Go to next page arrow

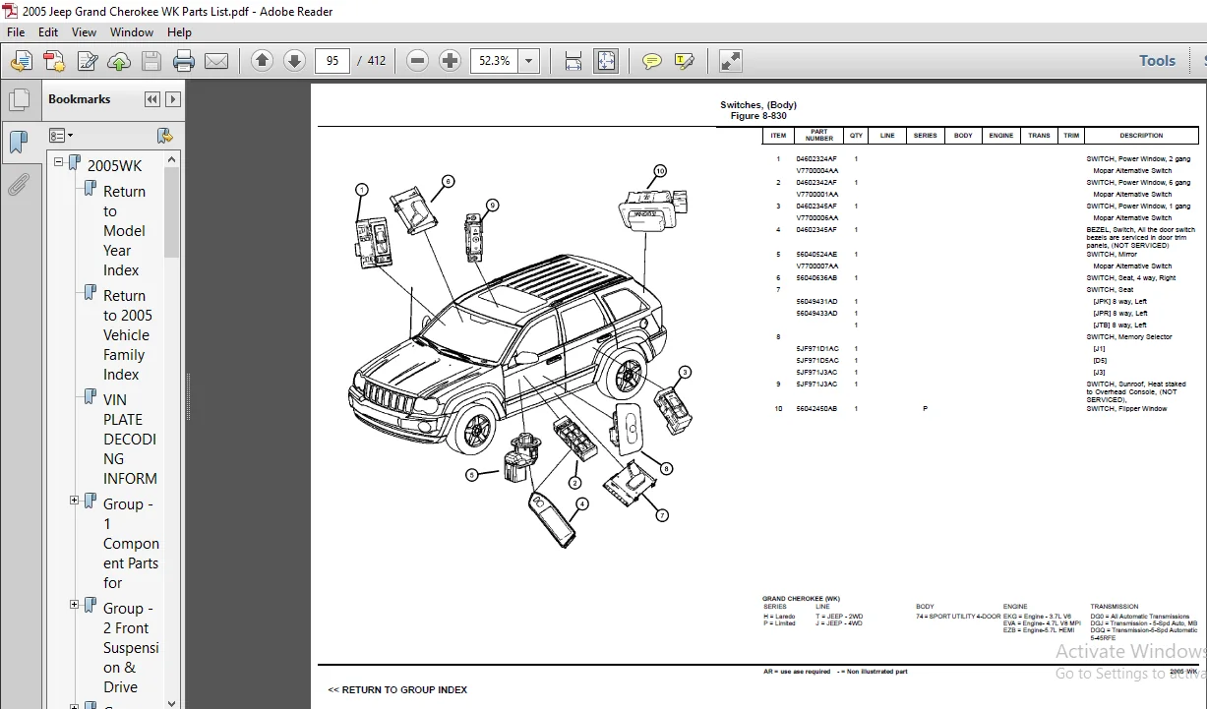[x=294, y=61]
